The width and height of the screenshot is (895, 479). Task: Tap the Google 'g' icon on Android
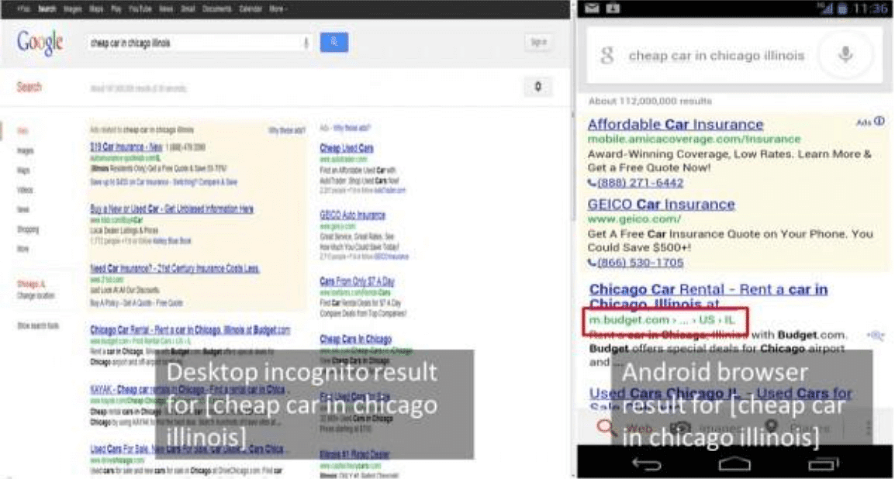click(607, 55)
